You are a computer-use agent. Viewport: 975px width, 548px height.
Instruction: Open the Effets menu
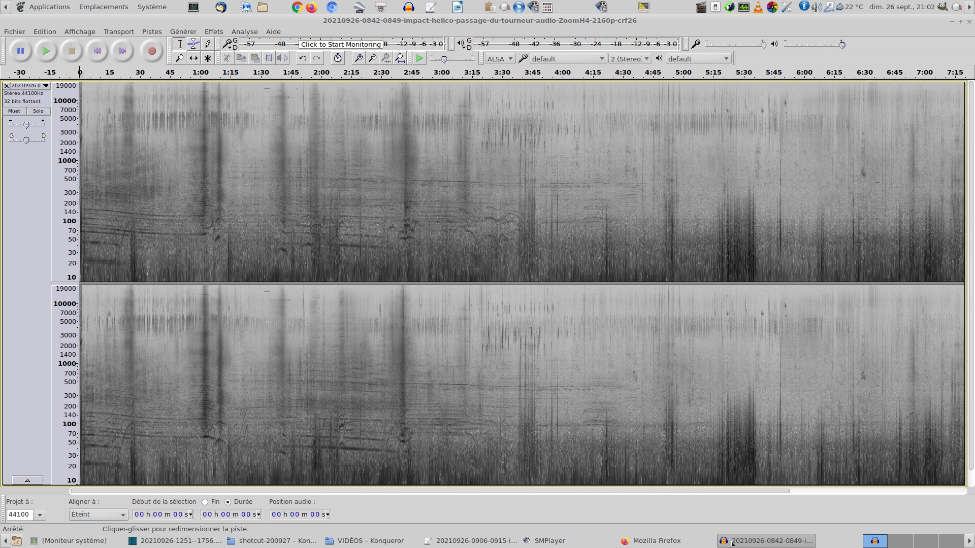point(213,31)
